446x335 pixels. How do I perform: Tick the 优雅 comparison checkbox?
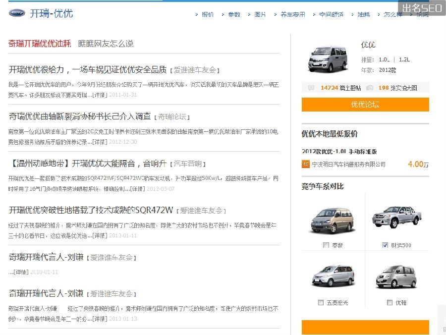[390, 303]
